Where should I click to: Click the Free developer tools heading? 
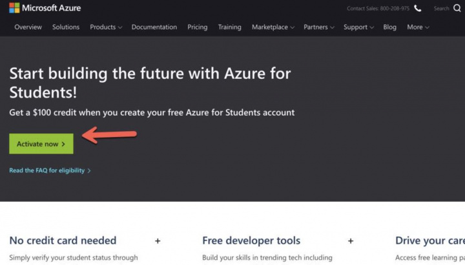pyautogui.click(x=251, y=240)
